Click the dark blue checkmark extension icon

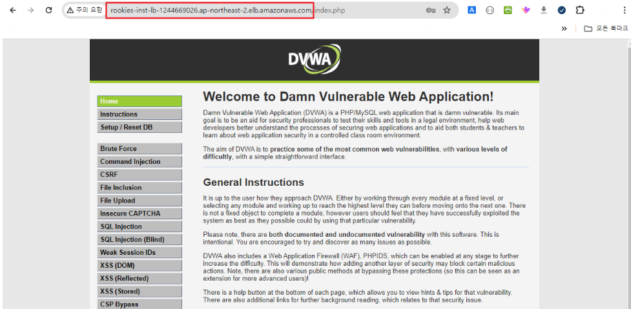[x=562, y=10]
